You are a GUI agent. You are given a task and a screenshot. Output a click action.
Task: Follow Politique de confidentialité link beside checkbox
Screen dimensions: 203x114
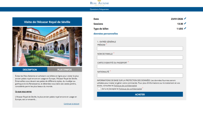pos(130,89)
